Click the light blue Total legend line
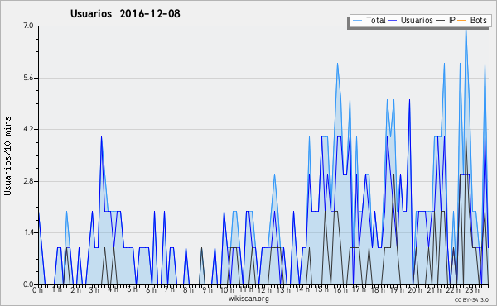This screenshot has width=497, height=306. point(357,21)
